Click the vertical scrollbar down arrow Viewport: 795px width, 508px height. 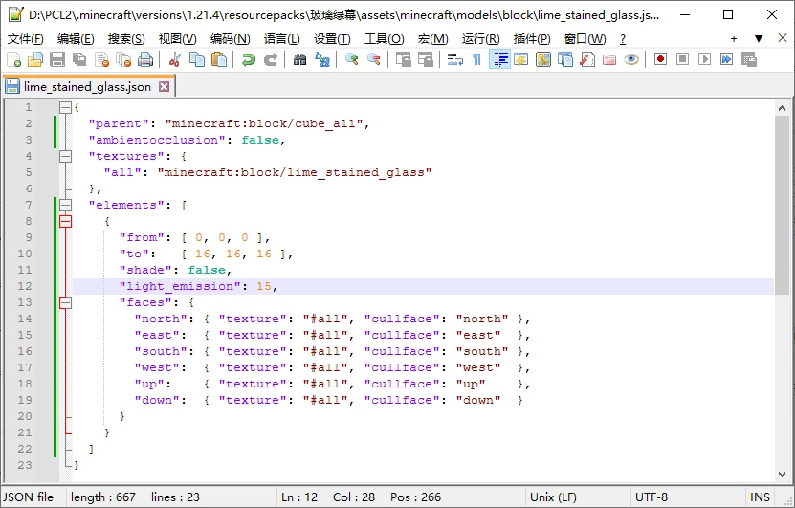tap(782, 475)
